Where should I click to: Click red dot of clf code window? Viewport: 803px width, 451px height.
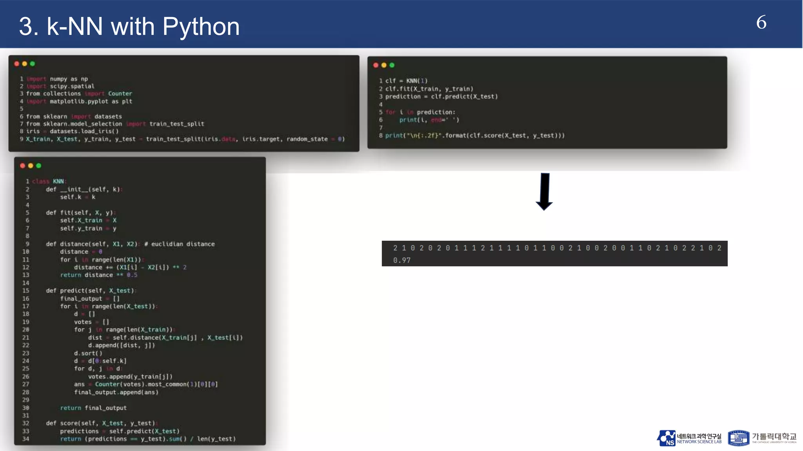point(376,65)
